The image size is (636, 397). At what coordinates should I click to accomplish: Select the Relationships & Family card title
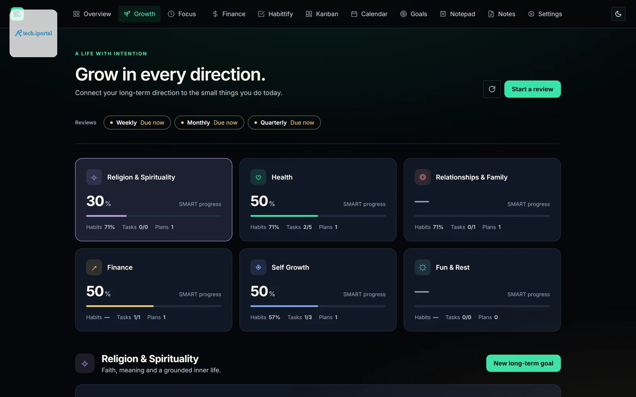tap(471, 177)
